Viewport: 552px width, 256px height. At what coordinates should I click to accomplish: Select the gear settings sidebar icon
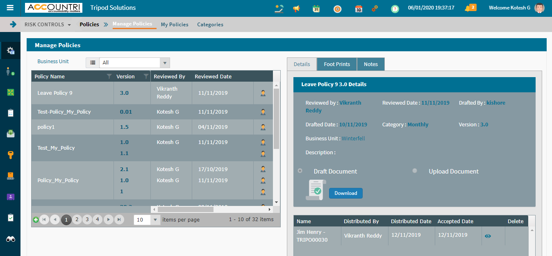coord(11,51)
